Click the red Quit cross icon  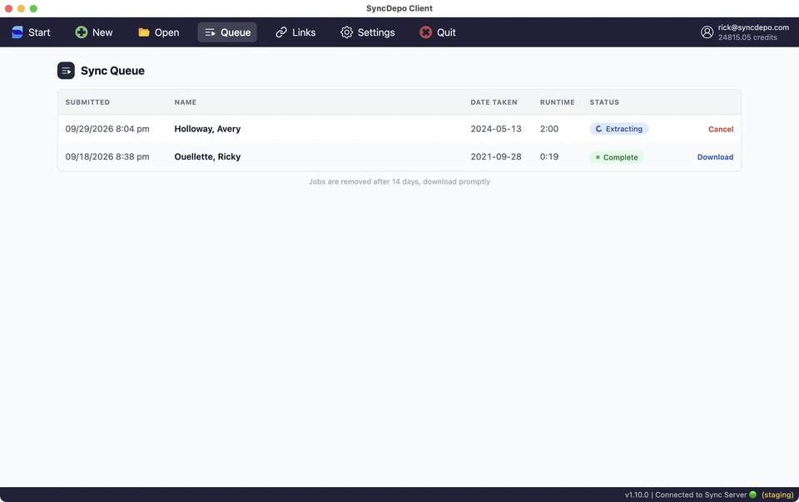coord(425,32)
